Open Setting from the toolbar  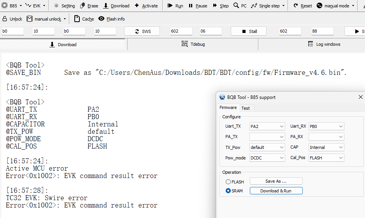coord(65,5)
